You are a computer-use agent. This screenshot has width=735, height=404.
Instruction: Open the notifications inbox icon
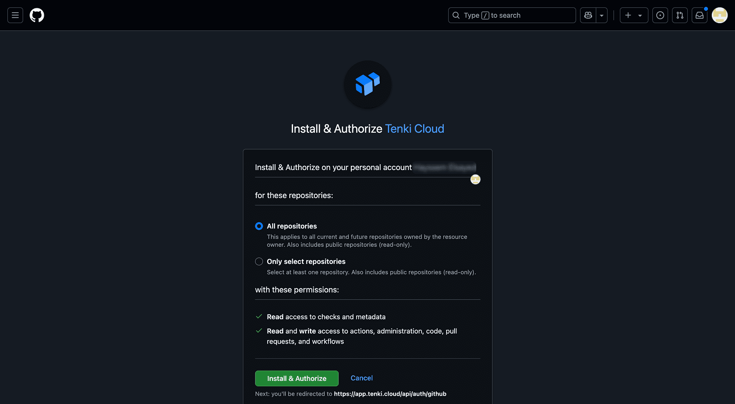pyautogui.click(x=700, y=15)
